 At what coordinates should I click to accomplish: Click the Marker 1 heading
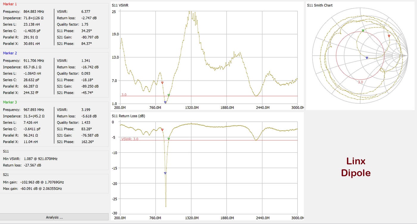tap(10, 4)
